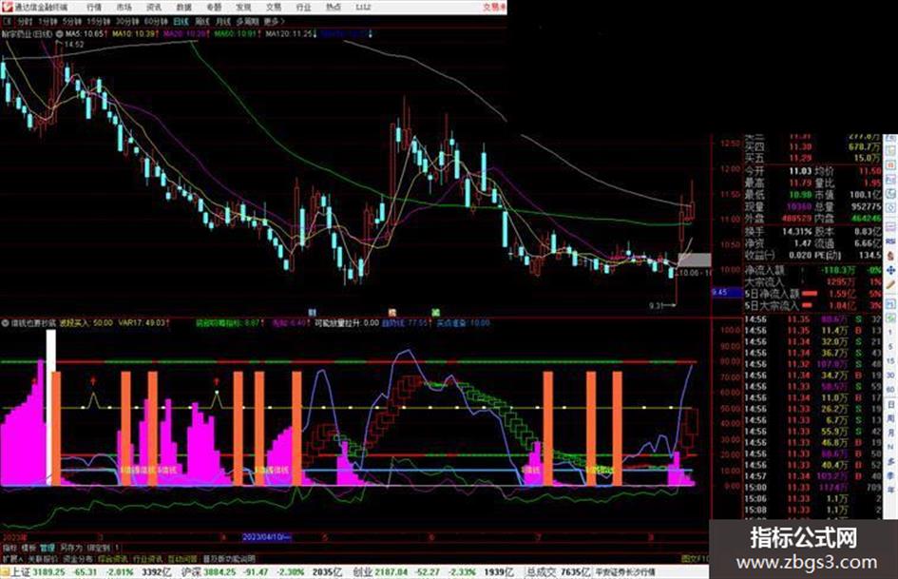
Task: Click sidebar shortcut 60 minute period
Action: coord(890,390)
